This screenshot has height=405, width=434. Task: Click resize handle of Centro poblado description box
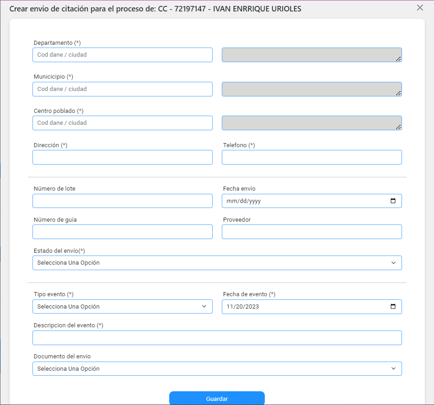pyautogui.click(x=398, y=127)
